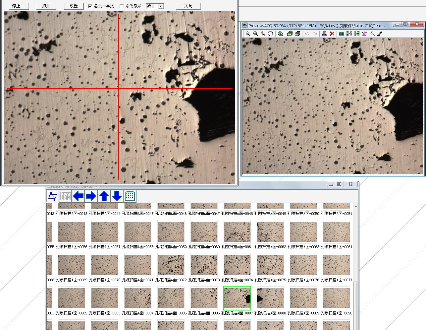
Task: Select thumbnail 孔隙扫描A面-0074
Action: pyautogui.click(x=237, y=265)
